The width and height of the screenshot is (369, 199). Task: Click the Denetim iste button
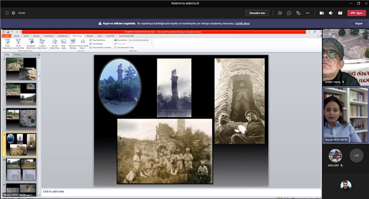coord(257,13)
